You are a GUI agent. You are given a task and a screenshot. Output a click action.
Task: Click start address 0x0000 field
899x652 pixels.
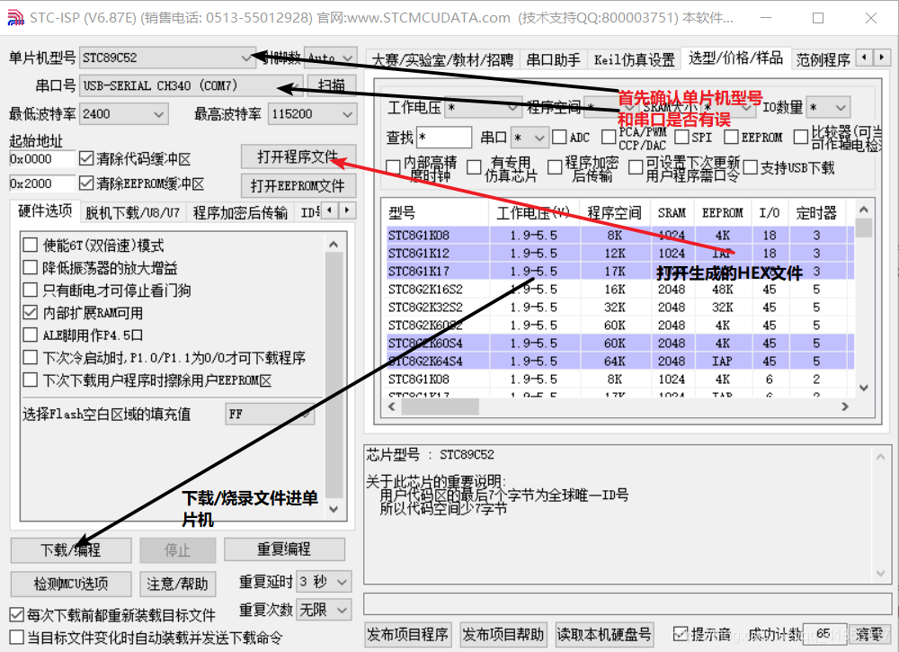[42, 159]
